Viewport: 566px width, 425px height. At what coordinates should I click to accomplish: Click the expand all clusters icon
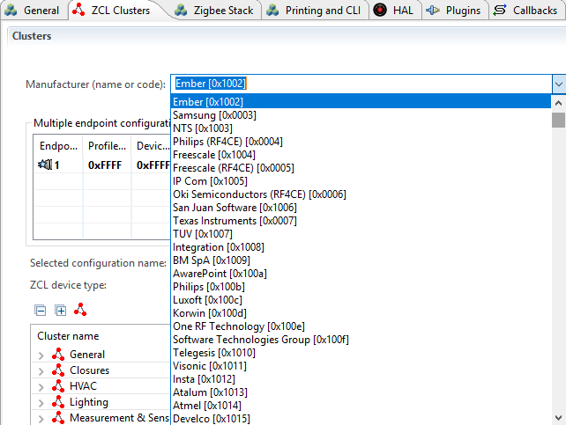pyautogui.click(x=60, y=310)
